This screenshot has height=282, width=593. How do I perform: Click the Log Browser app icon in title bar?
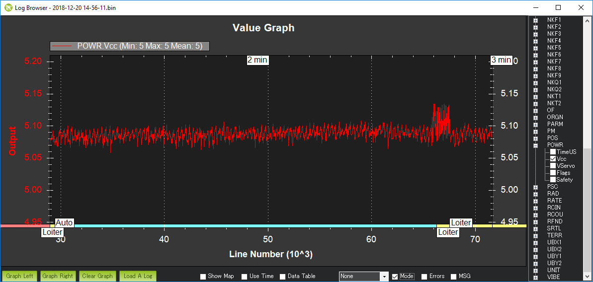tap(7, 7)
